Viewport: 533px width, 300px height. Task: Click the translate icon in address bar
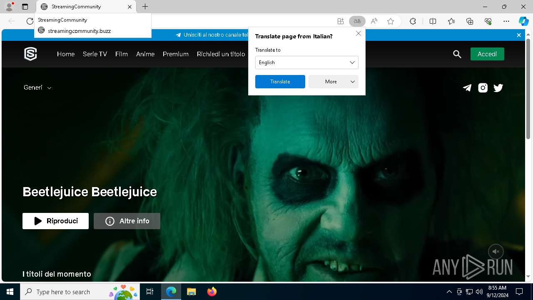pyautogui.click(x=357, y=21)
